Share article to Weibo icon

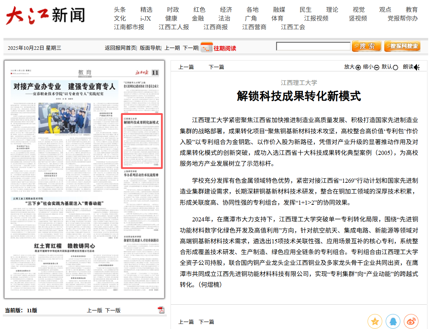coord(411,322)
